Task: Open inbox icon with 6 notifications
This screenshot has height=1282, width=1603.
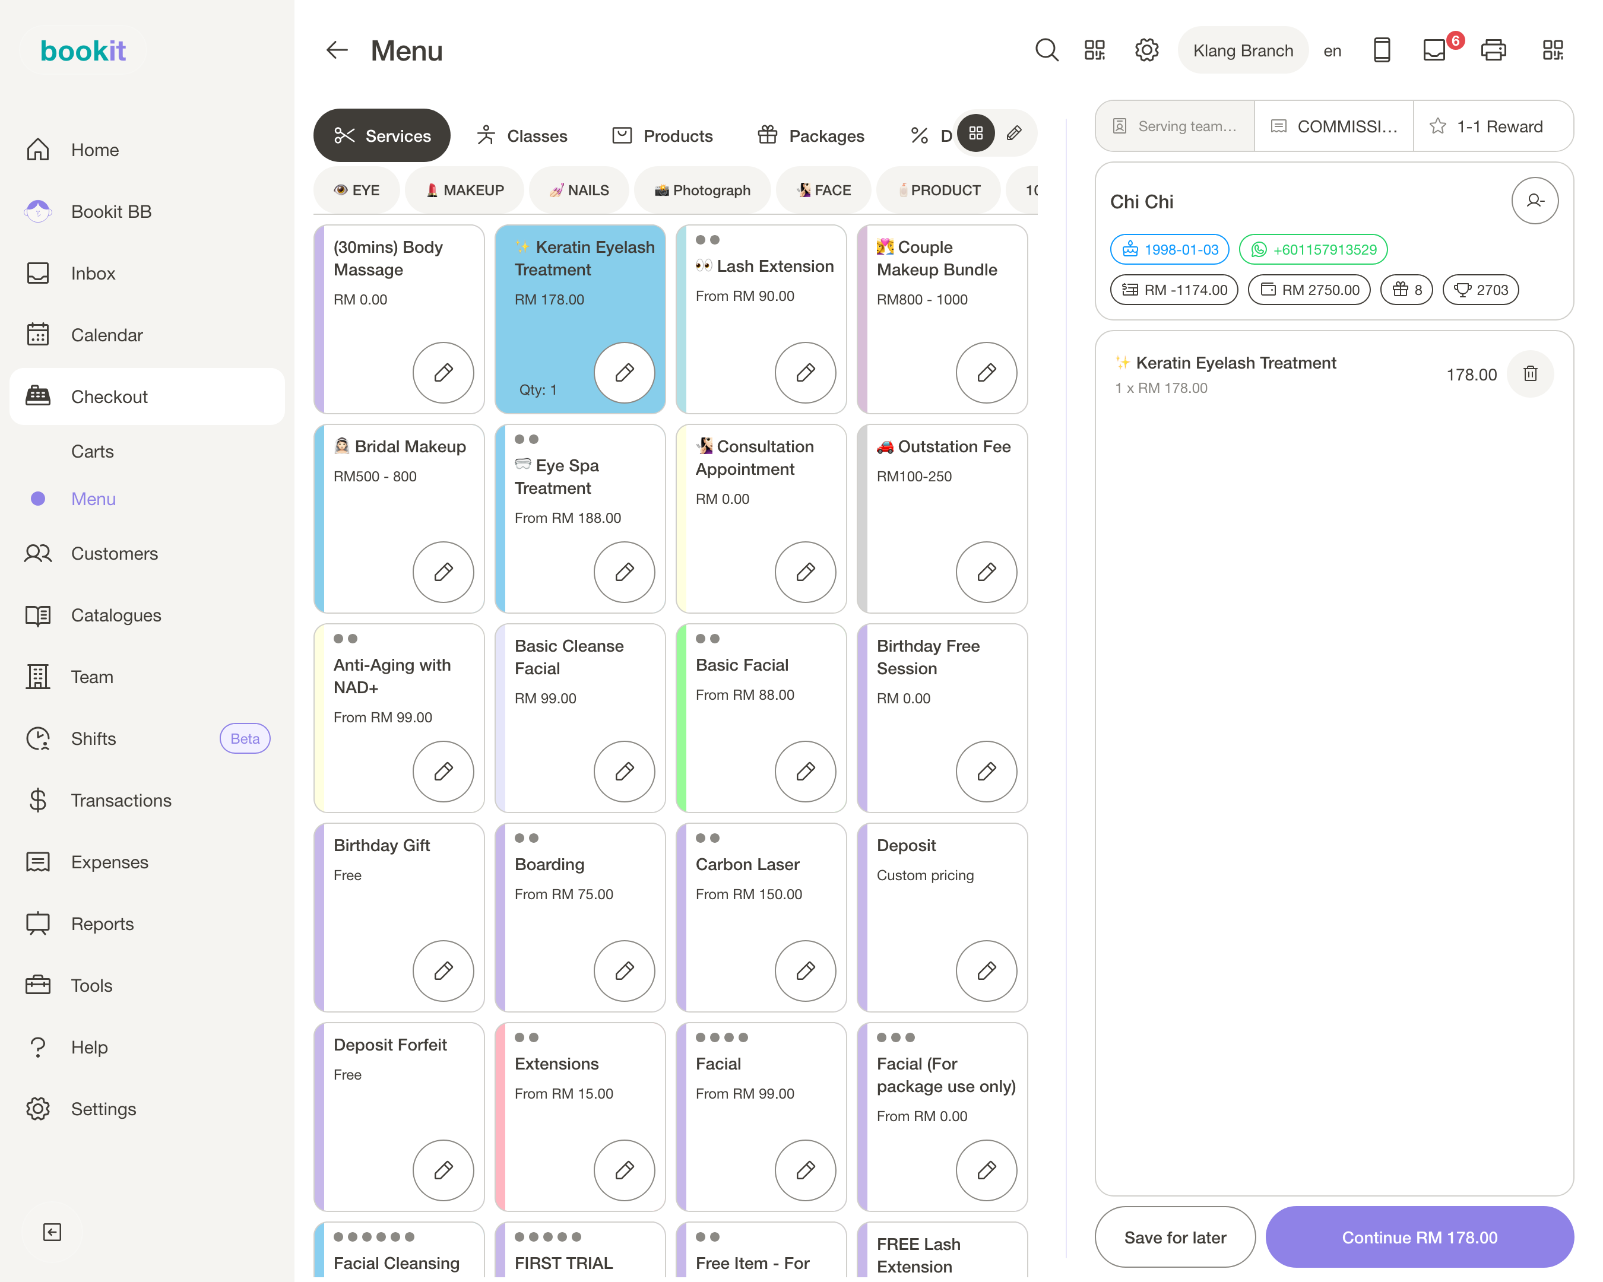Action: point(1435,50)
